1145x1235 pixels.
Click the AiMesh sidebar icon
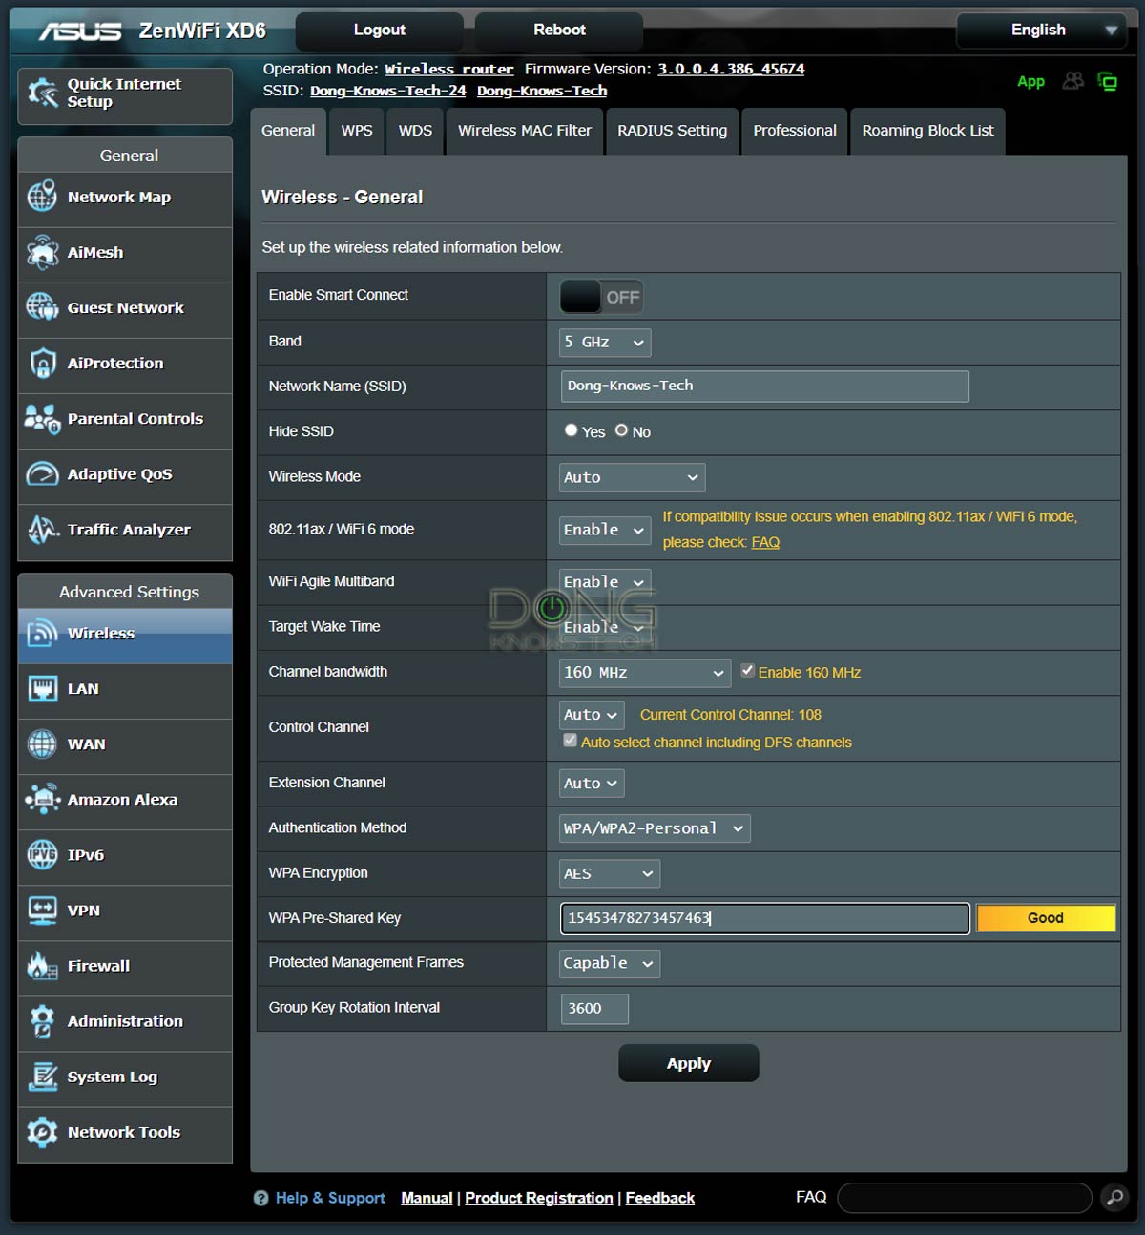tap(42, 253)
